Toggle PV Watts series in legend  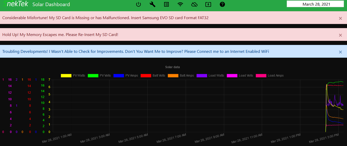coord(73,76)
